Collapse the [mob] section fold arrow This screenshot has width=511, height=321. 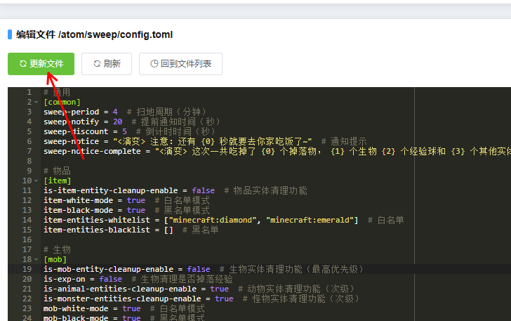click(x=36, y=260)
